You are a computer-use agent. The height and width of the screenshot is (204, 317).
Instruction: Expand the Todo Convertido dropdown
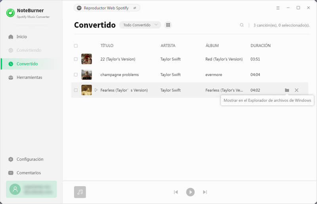(x=140, y=25)
